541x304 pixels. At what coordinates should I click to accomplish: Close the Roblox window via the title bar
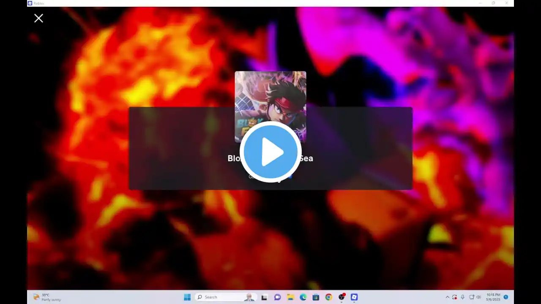(507, 3)
